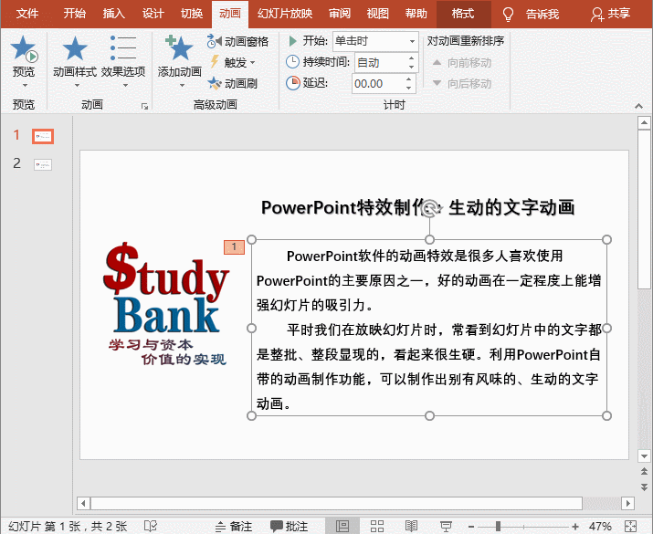Open Effect Options list icon

[123, 48]
